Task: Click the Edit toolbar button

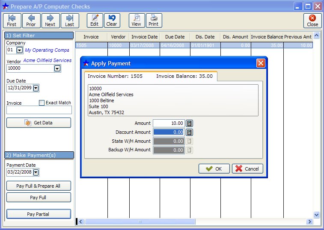Action: point(95,21)
